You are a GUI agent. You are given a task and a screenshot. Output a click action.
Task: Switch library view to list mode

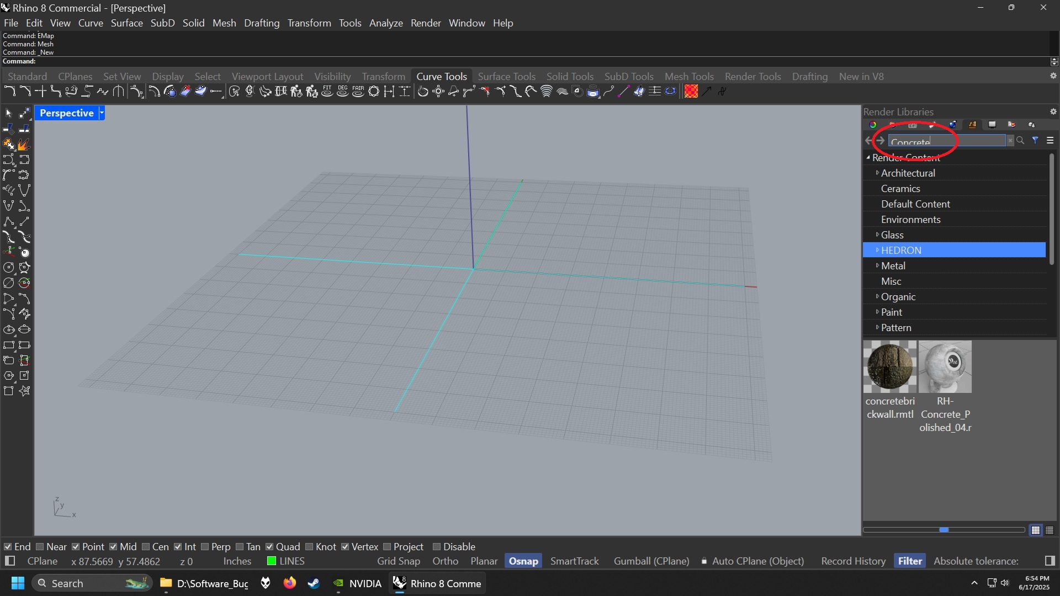(x=1050, y=530)
